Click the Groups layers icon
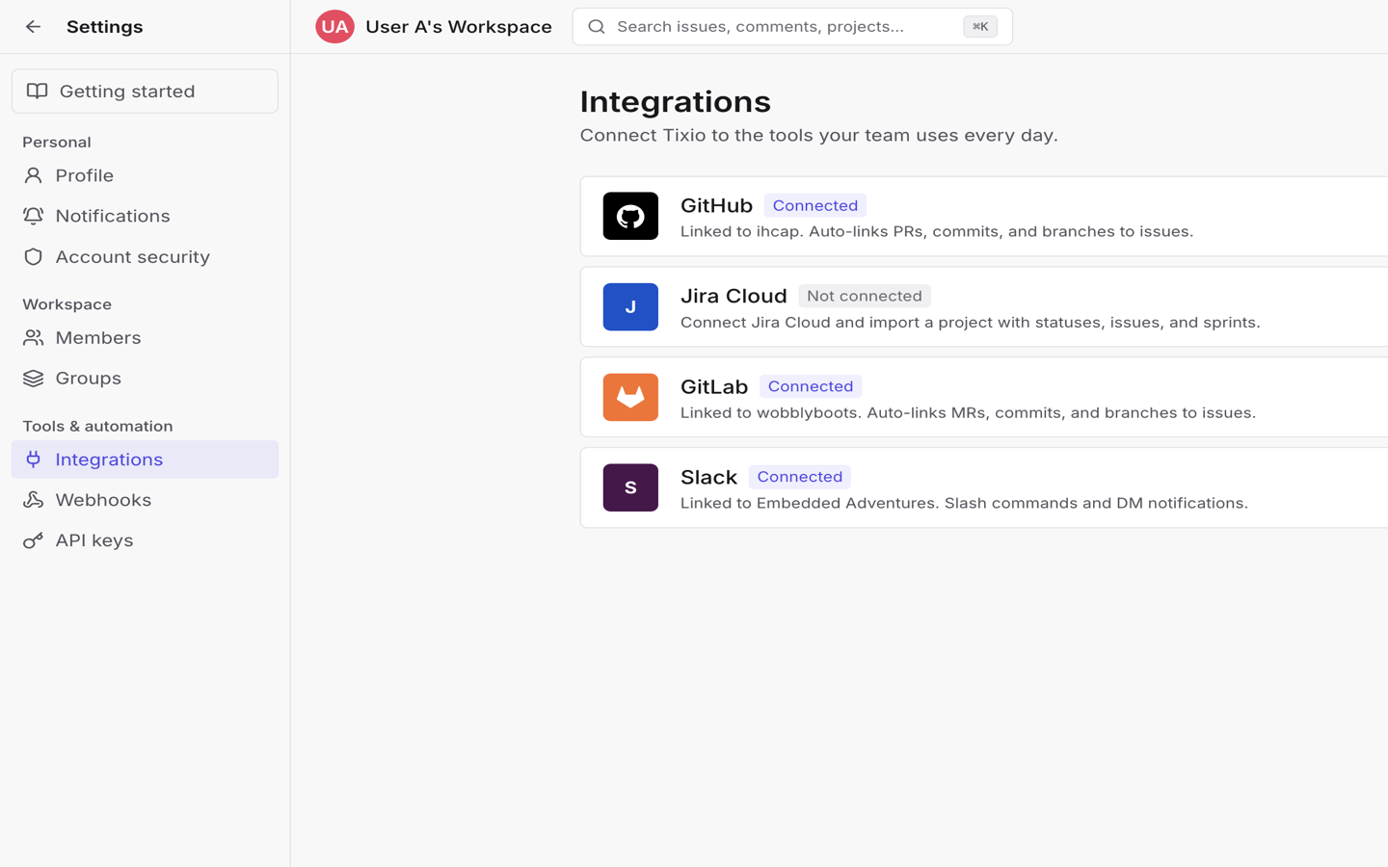This screenshot has height=867, width=1388. point(34,379)
